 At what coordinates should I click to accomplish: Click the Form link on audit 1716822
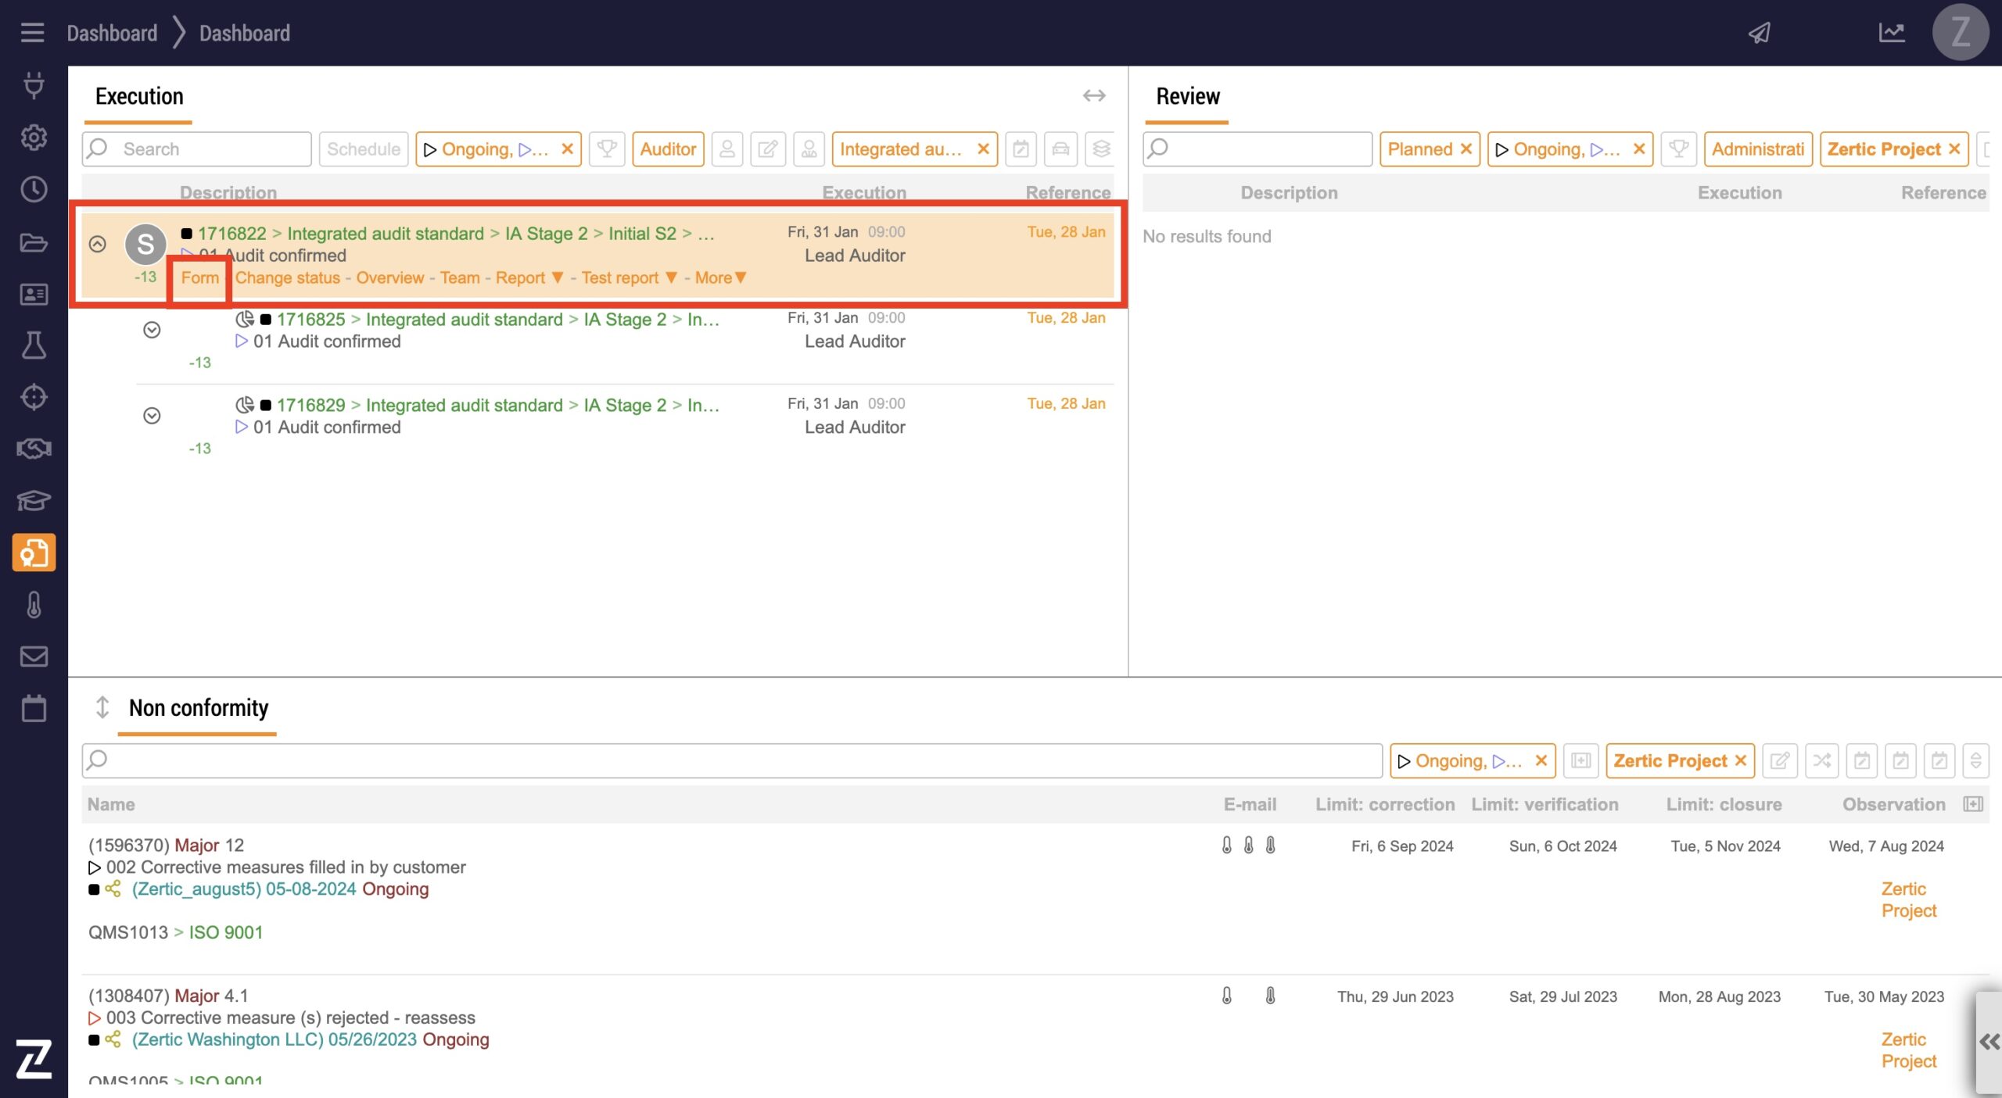199,278
